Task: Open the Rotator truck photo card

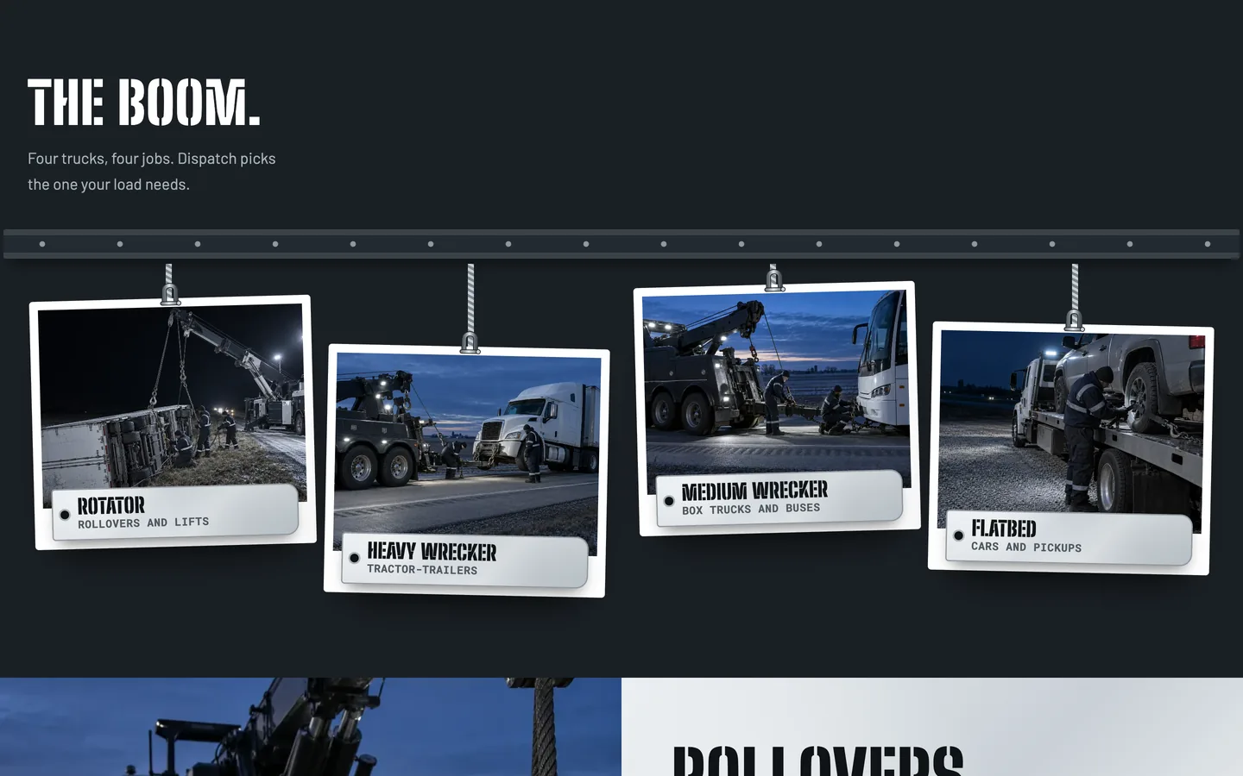Action: [x=173, y=422]
